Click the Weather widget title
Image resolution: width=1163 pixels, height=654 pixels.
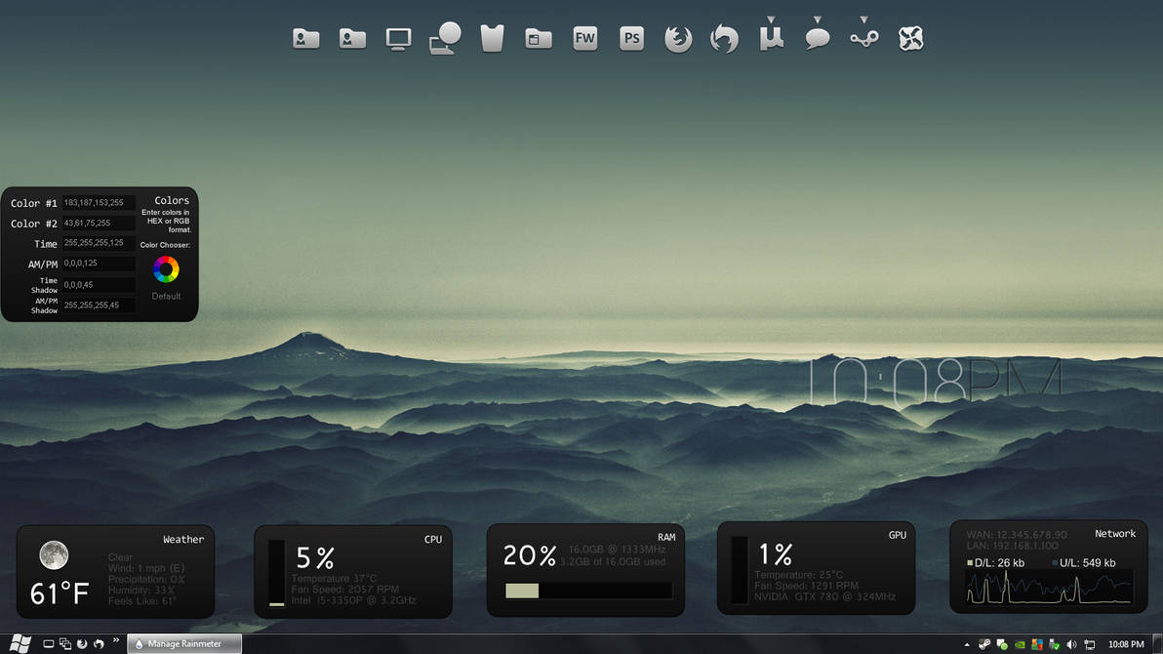tap(183, 540)
